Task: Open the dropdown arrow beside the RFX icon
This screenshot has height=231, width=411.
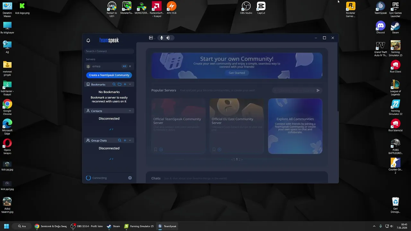Action: 155,38
